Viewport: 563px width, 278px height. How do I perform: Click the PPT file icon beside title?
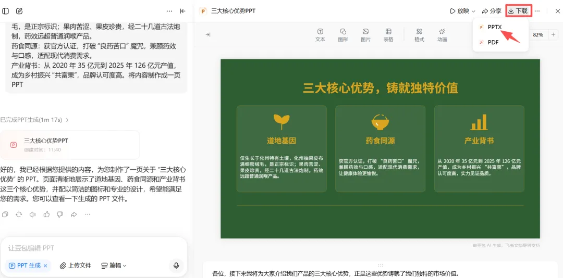click(204, 11)
